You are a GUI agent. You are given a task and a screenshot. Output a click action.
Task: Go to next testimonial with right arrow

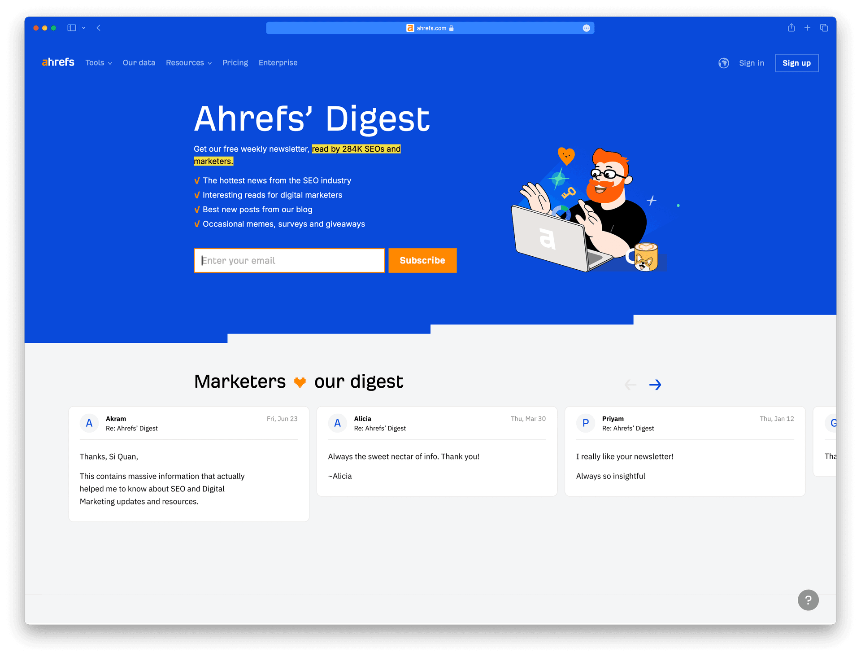(655, 385)
